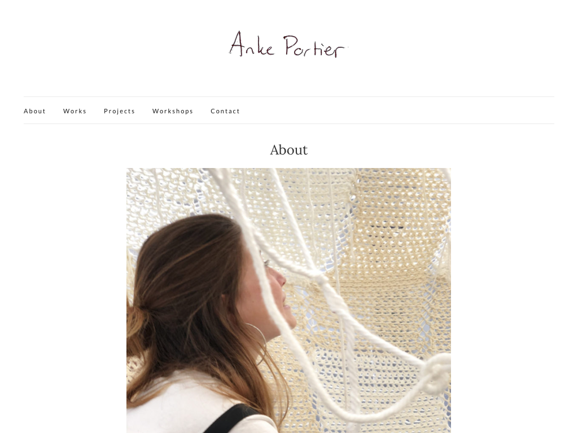Select Workshops in the navigation bar
This screenshot has height=433, width=578.
coord(173,111)
